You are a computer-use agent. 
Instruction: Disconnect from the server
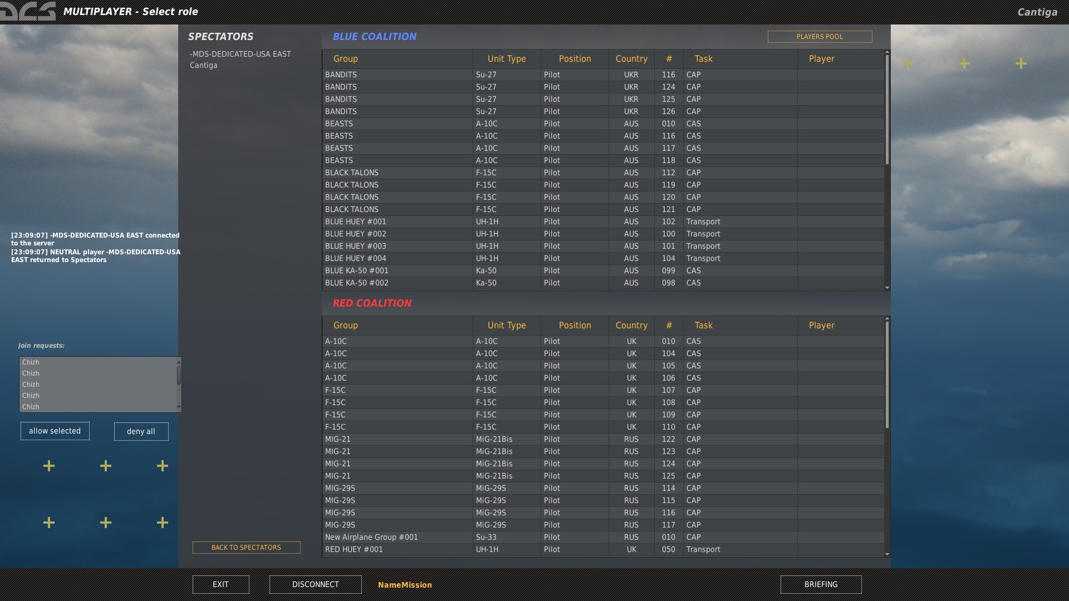click(x=315, y=584)
